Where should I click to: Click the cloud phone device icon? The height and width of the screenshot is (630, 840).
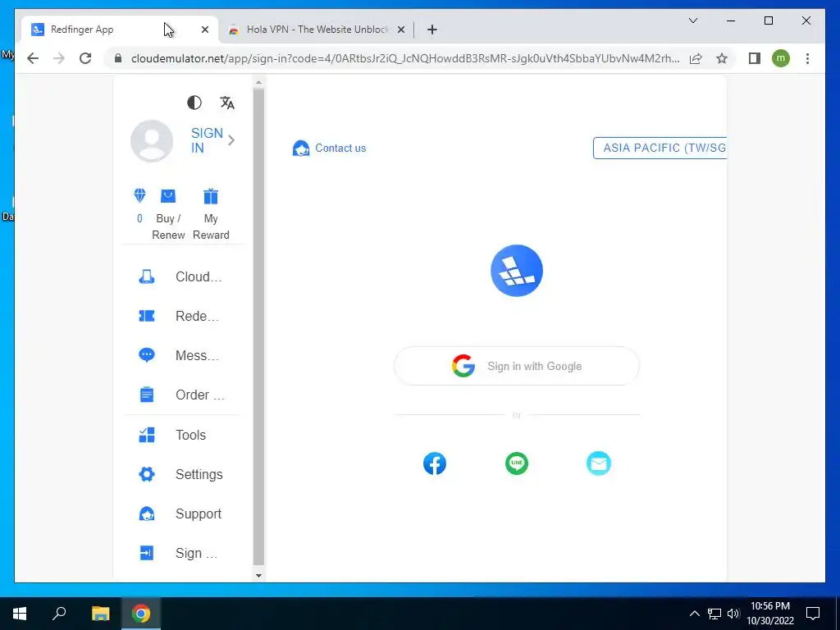pos(147,276)
